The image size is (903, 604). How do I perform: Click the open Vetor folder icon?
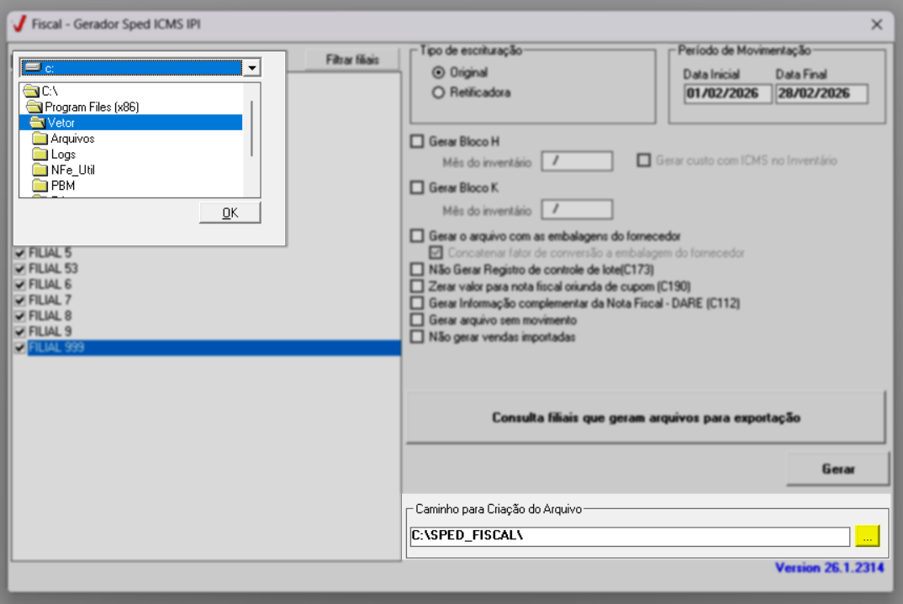[38, 123]
